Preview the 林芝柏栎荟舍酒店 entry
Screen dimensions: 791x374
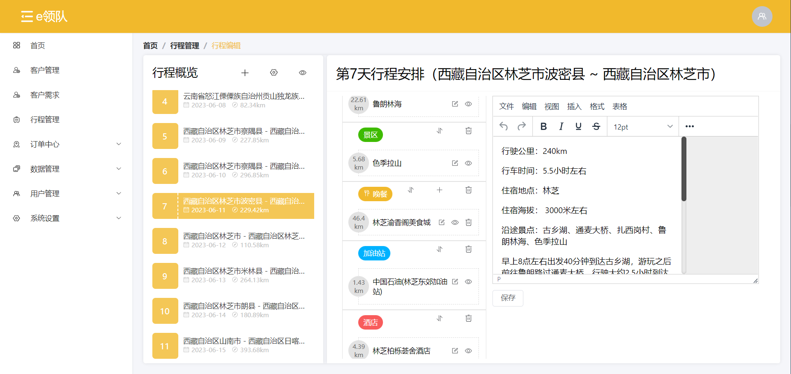coord(469,351)
